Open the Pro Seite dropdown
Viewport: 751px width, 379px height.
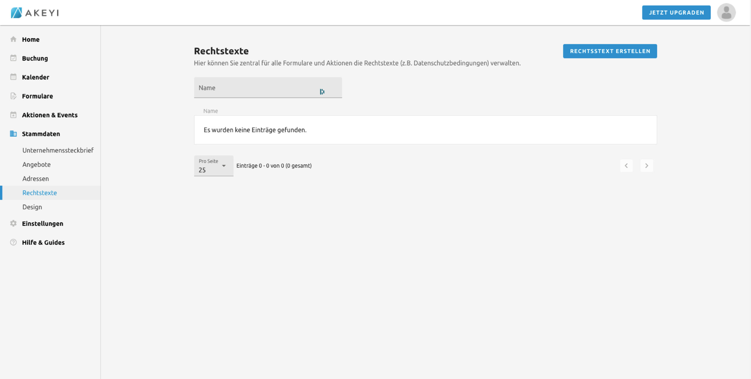click(x=214, y=166)
